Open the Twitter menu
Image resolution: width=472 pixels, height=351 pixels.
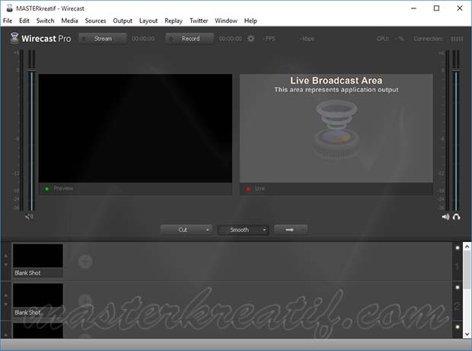pyautogui.click(x=199, y=21)
